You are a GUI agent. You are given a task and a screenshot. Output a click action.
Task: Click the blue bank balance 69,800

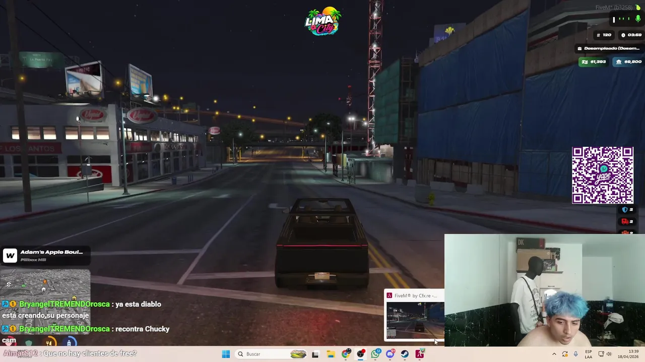pyautogui.click(x=628, y=62)
